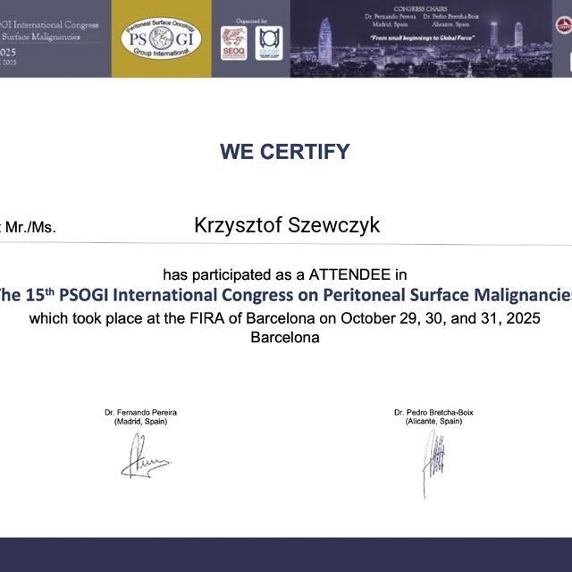The height and width of the screenshot is (572, 572).
Task: Click the 'Organized by:' label in the header
Action: pos(252,21)
